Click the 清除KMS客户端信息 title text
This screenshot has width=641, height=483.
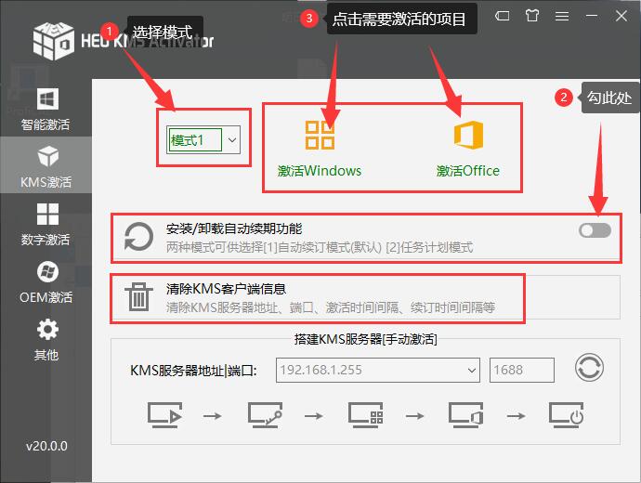[x=226, y=289]
